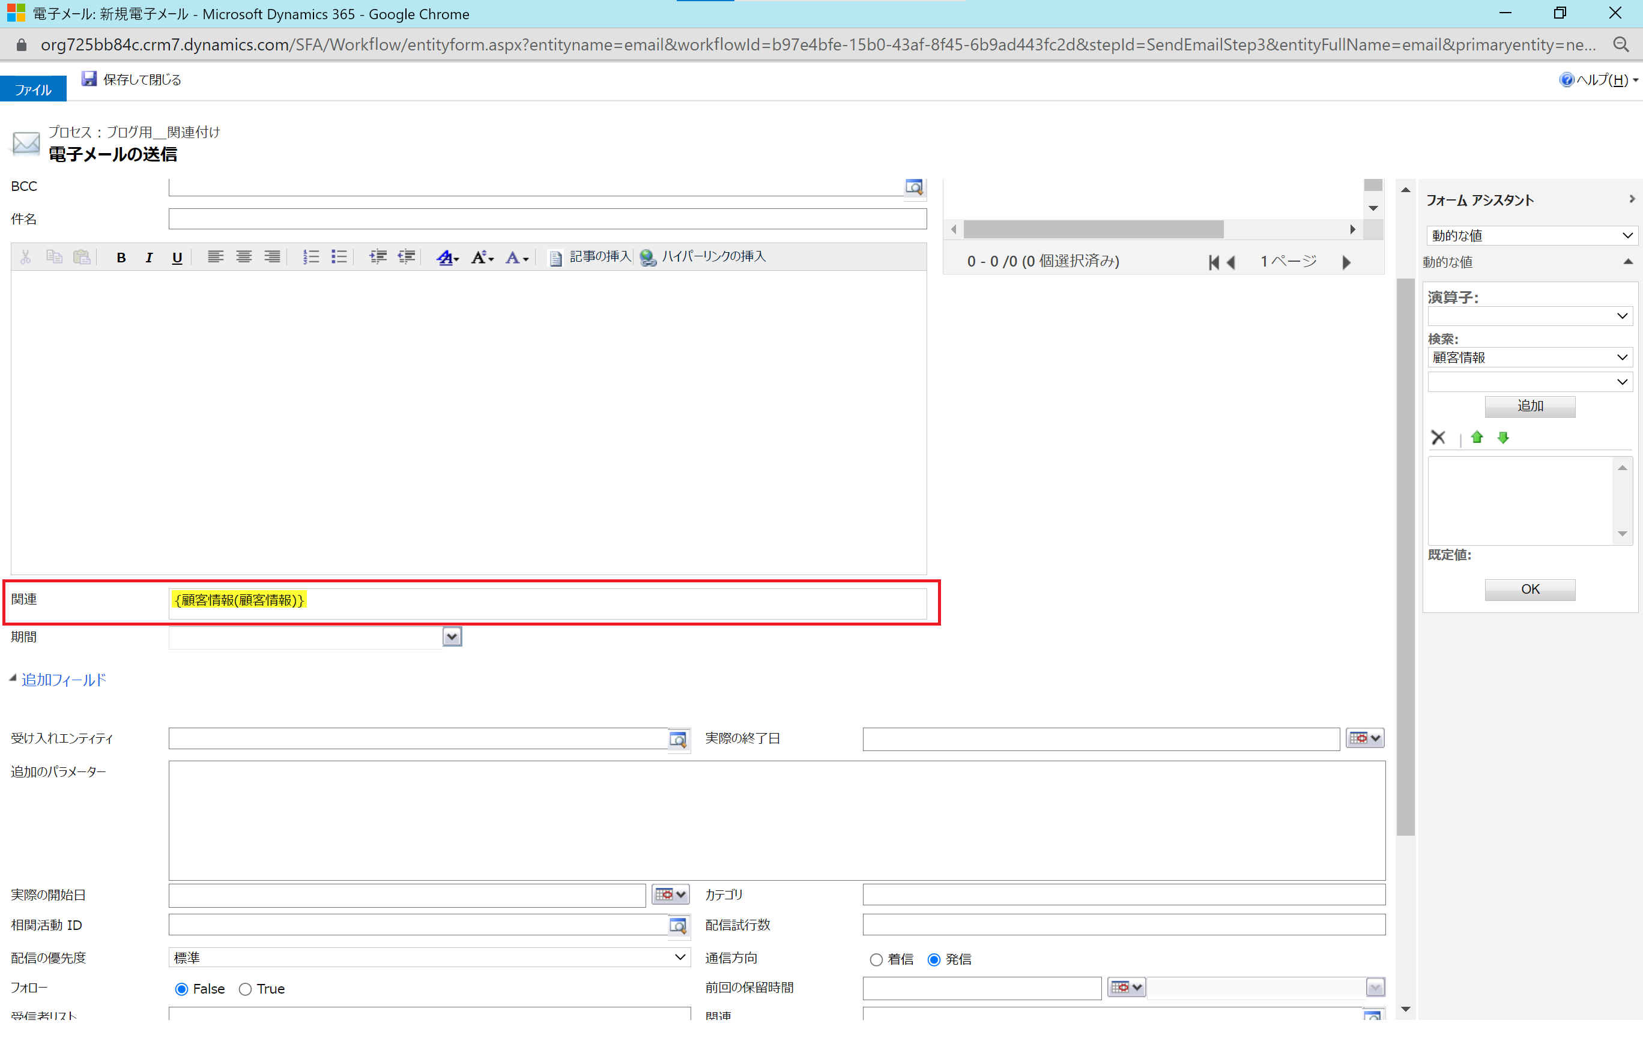Viewport: 1643px width, 1041px height.
Task: Click the email body editor area
Action: click(x=469, y=422)
